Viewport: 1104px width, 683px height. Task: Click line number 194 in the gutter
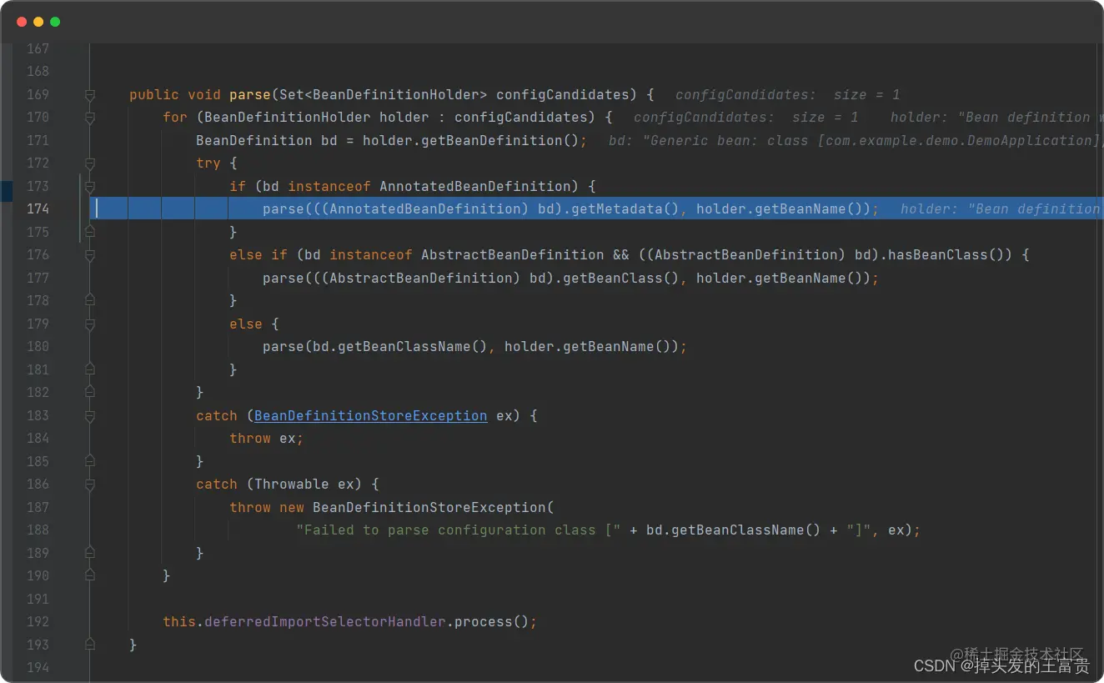(38, 667)
